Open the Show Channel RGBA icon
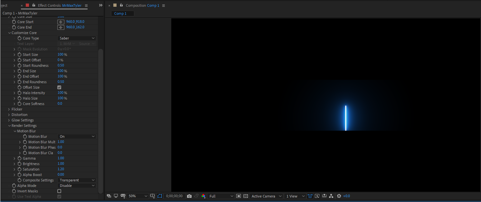 203,196
